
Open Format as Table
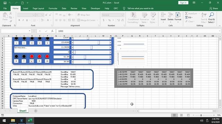[x=144, y=18]
